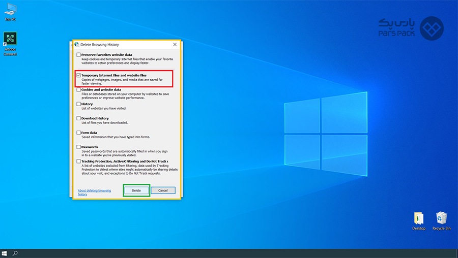The width and height of the screenshot is (458, 258).
Task: Click 'List of files you have downloaded.' description
Action: point(104,123)
